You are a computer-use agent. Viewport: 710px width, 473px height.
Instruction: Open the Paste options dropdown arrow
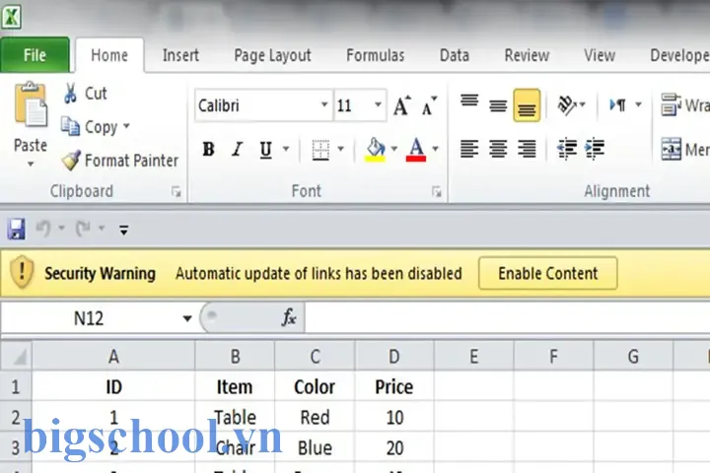click(x=31, y=165)
